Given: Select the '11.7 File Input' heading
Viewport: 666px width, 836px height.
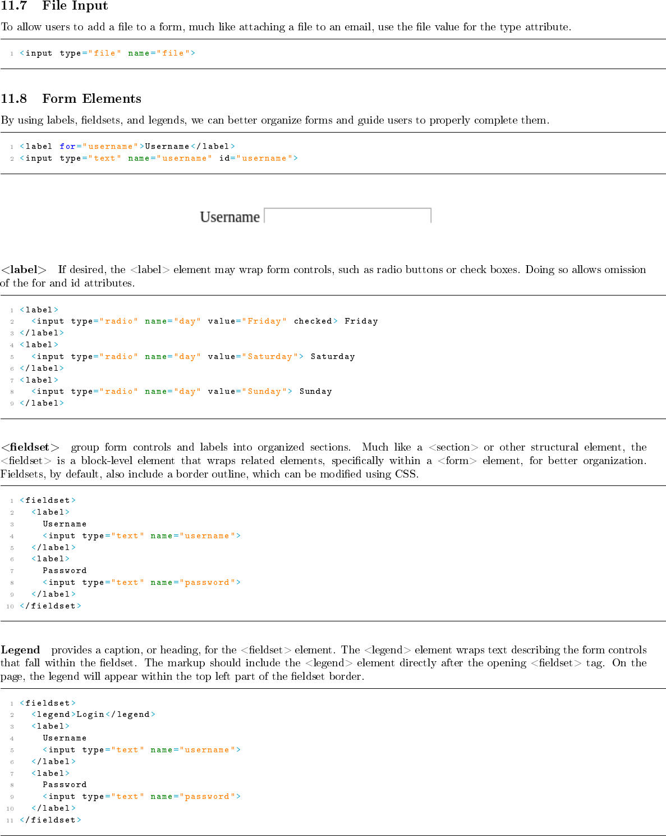Looking at the screenshot, I should click(x=54, y=6).
